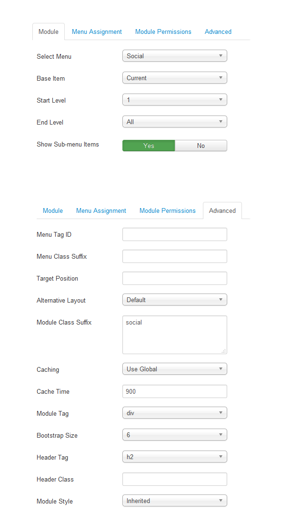Switch to Module tab in the lower panel
Viewport: 281px width, 525px height.
click(x=53, y=210)
